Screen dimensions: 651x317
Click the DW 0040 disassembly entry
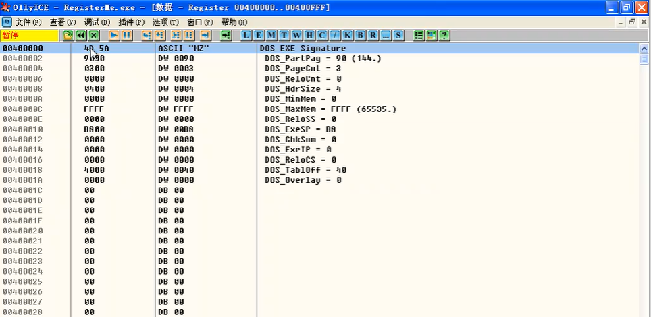click(x=176, y=170)
